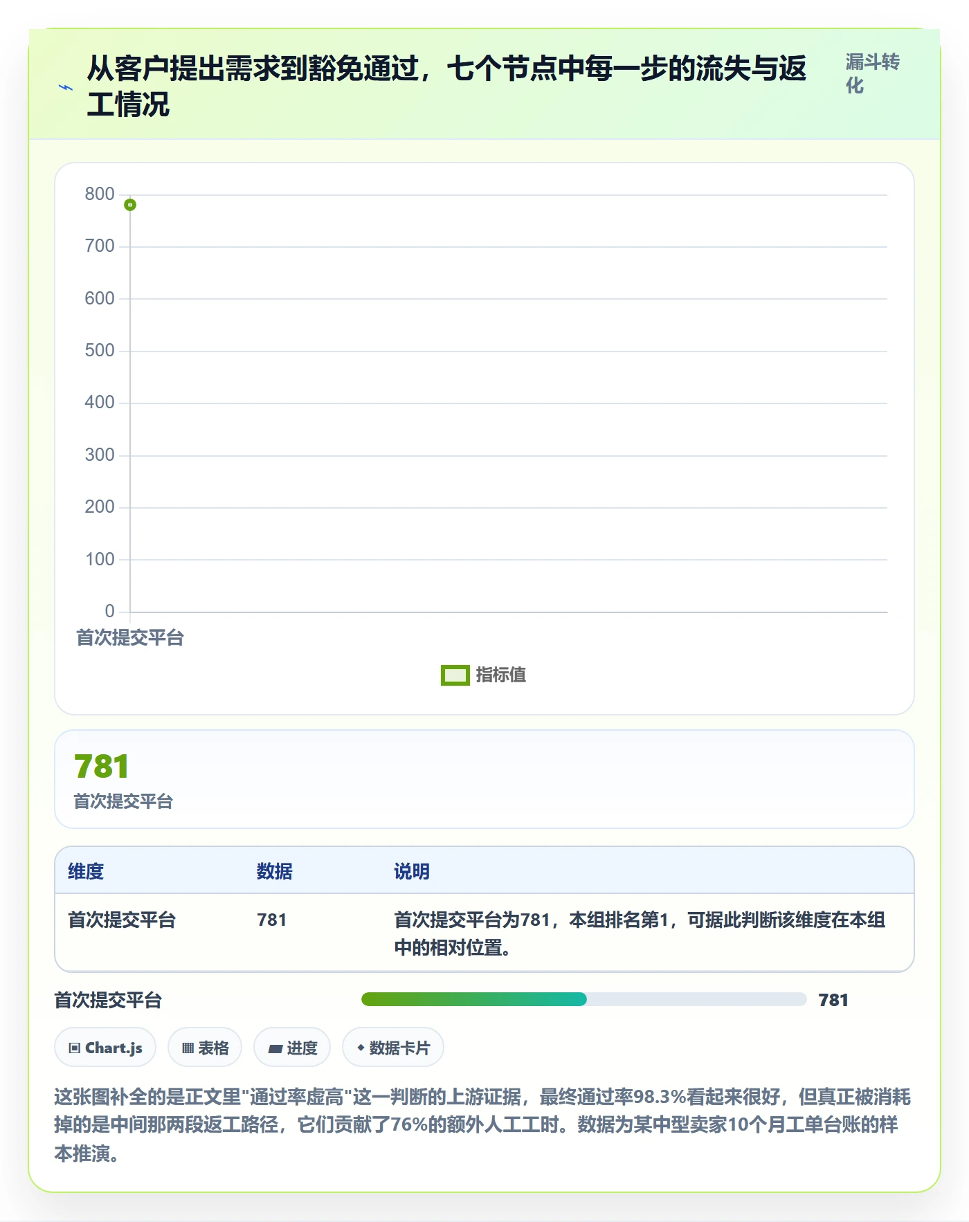Image resolution: width=969 pixels, height=1222 pixels.
Task: Click the 首次提交平台 x-axis label
Action: (130, 637)
